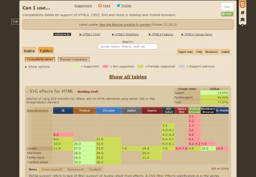
Task: Click the 61.44% Partial support value
Action: coord(214,98)
